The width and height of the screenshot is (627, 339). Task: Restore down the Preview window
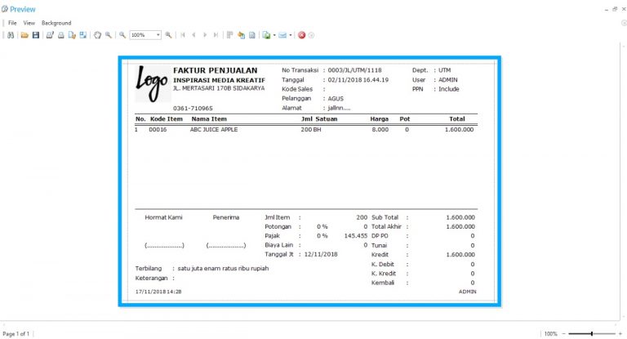tap(615, 9)
